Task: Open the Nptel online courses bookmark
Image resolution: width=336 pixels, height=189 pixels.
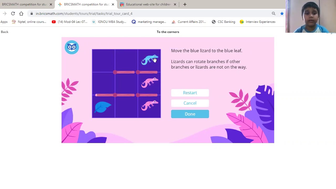Action: click(29, 22)
